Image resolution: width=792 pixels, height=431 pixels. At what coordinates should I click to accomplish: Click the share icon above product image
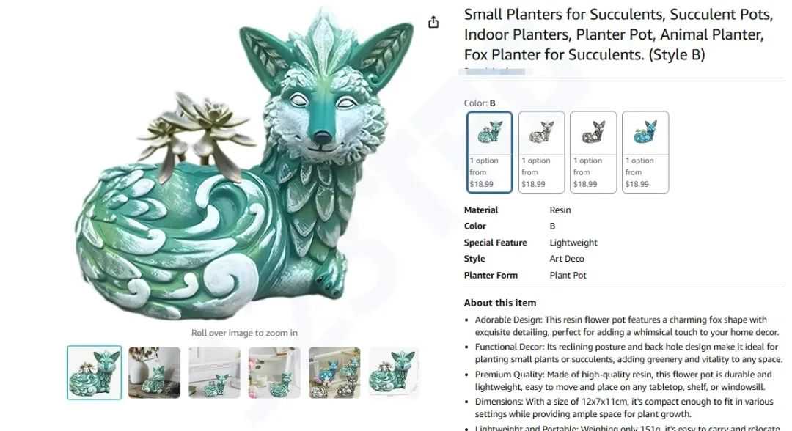[433, 22]
